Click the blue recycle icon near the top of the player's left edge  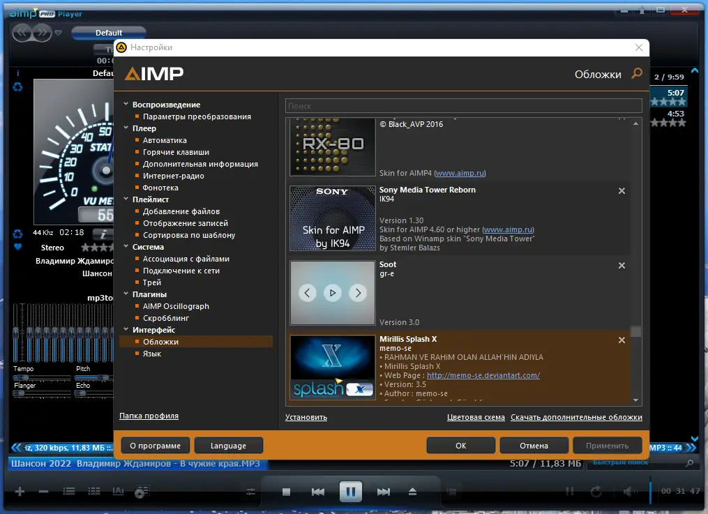click(17, 86)
